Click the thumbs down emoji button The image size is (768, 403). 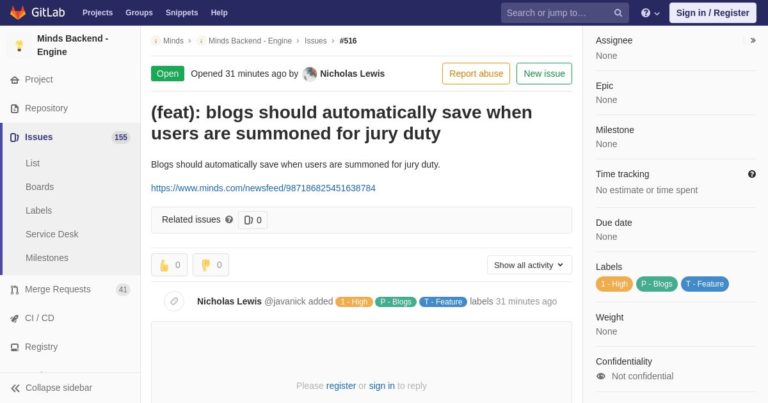point(211,265)
